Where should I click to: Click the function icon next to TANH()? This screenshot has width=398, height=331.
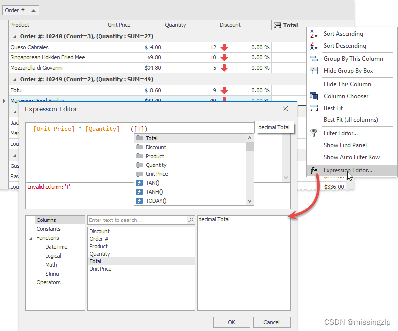coord(139,192)
